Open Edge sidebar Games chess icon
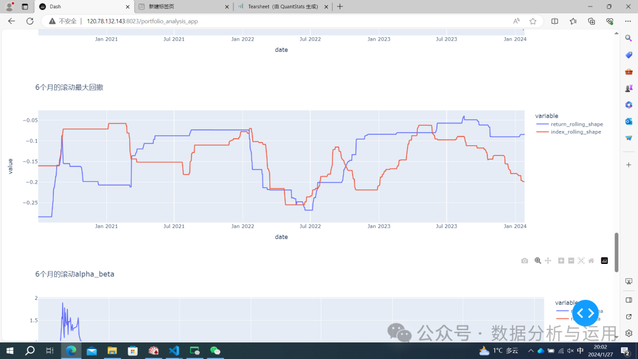Image resolution: width=638 pixels, height=359 pixels. [x=629, y=88]
